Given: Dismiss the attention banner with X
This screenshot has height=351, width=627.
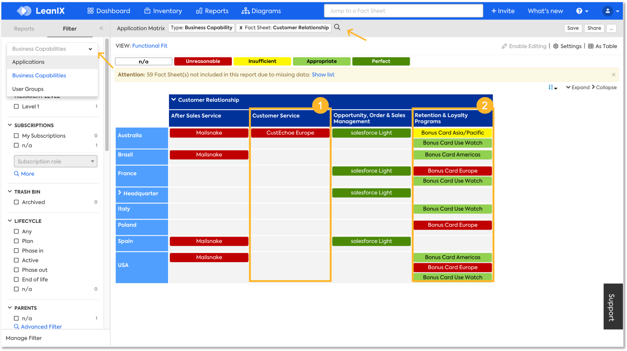Looking at the screenshot, I should click(613, 75).
